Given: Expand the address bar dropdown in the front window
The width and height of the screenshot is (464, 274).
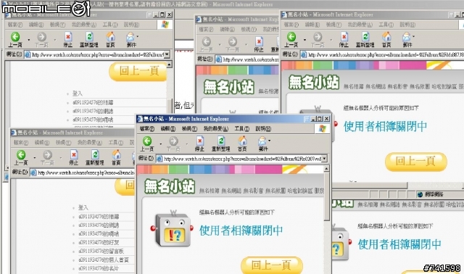Looking at the screenshot, I should coord(324,159).
